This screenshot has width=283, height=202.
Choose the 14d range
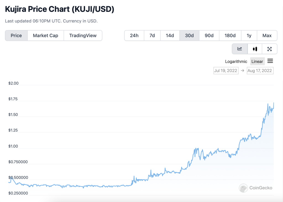[x=170, y=35]
